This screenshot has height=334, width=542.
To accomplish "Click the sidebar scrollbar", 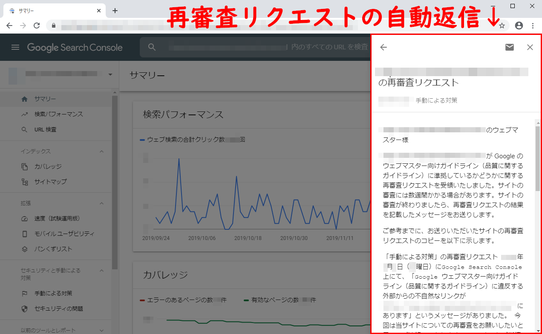I will (115, 183).
